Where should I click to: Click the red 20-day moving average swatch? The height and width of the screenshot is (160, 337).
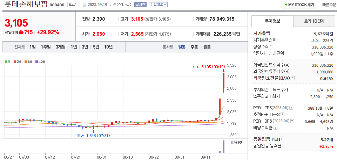(15, 62)
